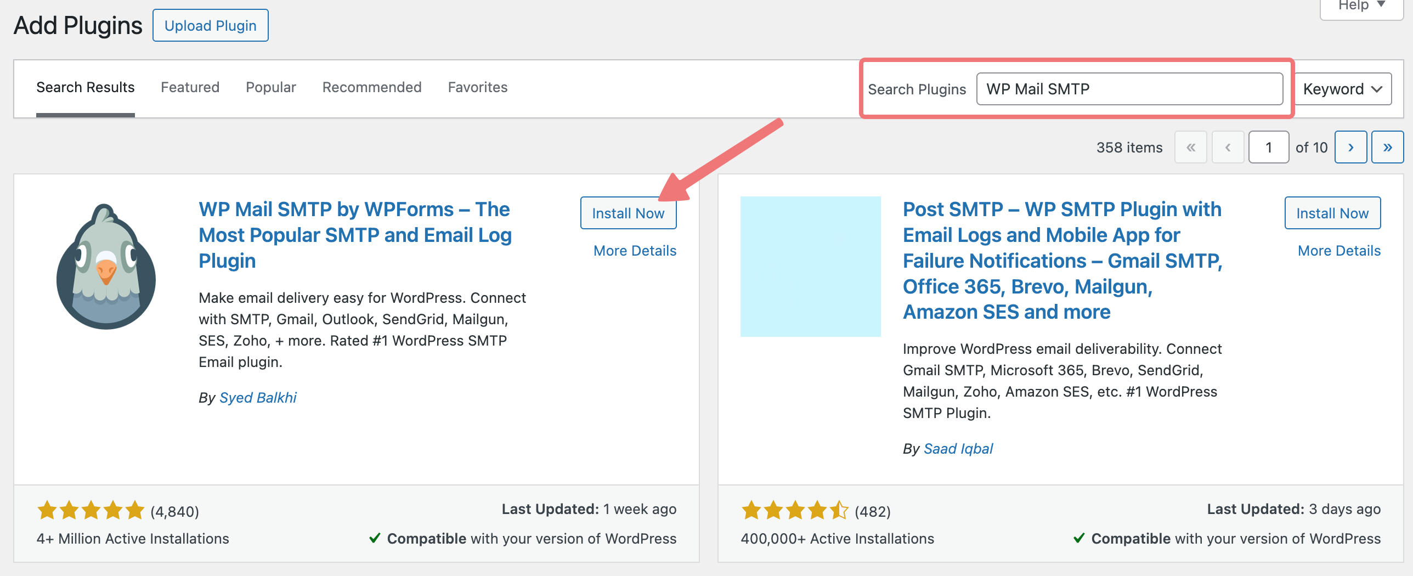Click '4+ Million Active Installations' text
Screen dimensions: 1413x576
(x=133, y=539)
